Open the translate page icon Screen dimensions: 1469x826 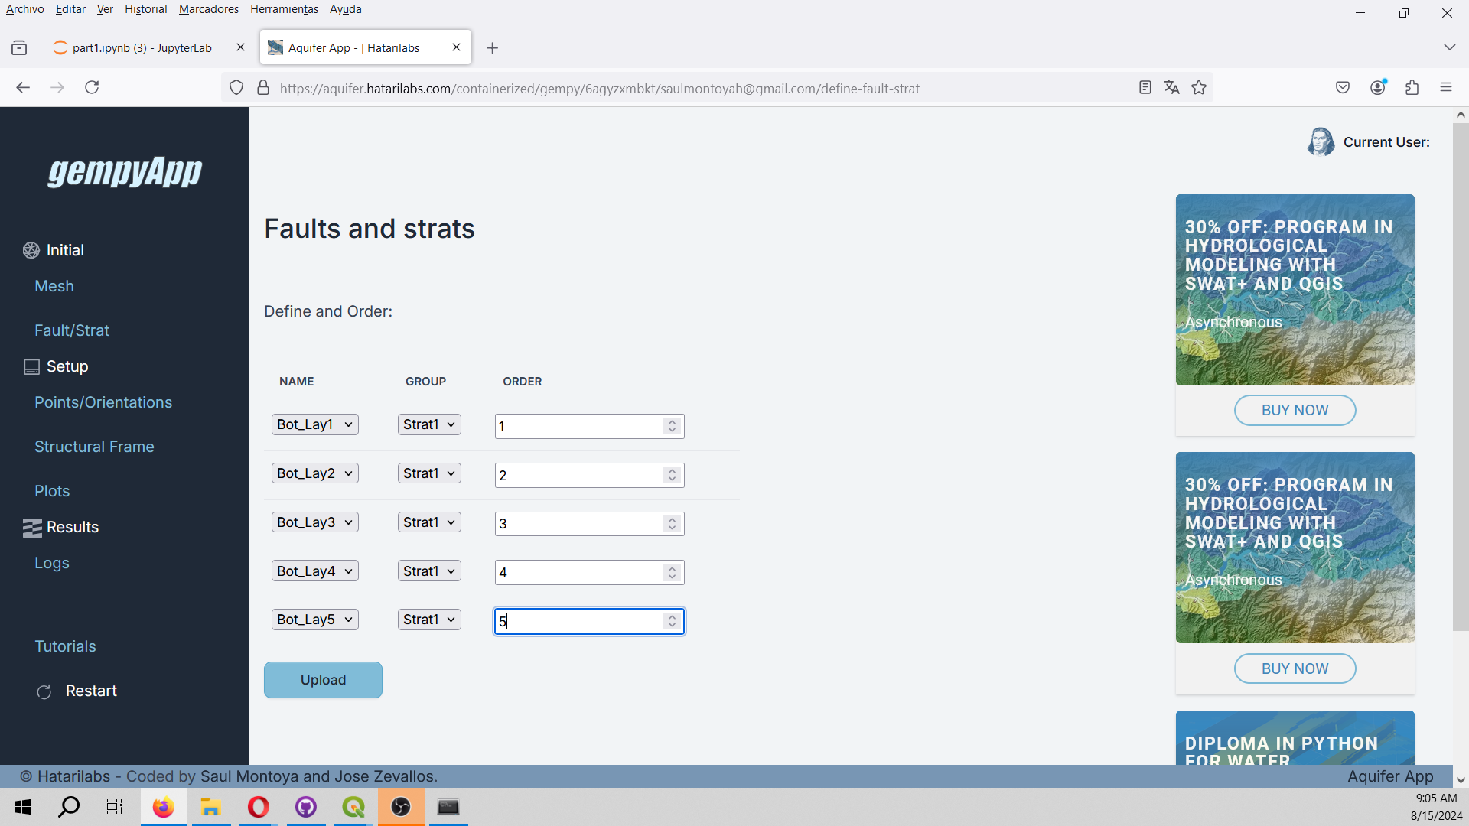(x=1172, y=87)
